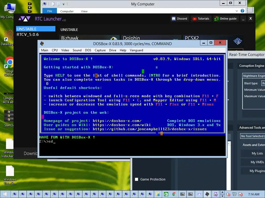Open the Drive menu in DOSBox-X
Viewport: 265px width, 198px height.
113,50
